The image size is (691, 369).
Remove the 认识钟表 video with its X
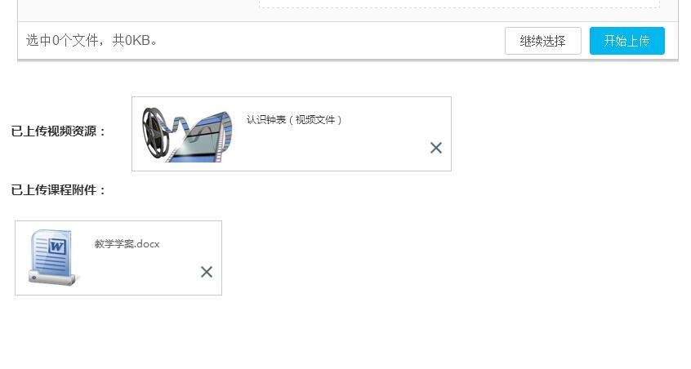point(436,148)
